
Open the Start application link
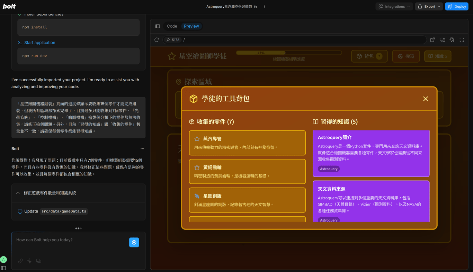(x=39, y=43)
